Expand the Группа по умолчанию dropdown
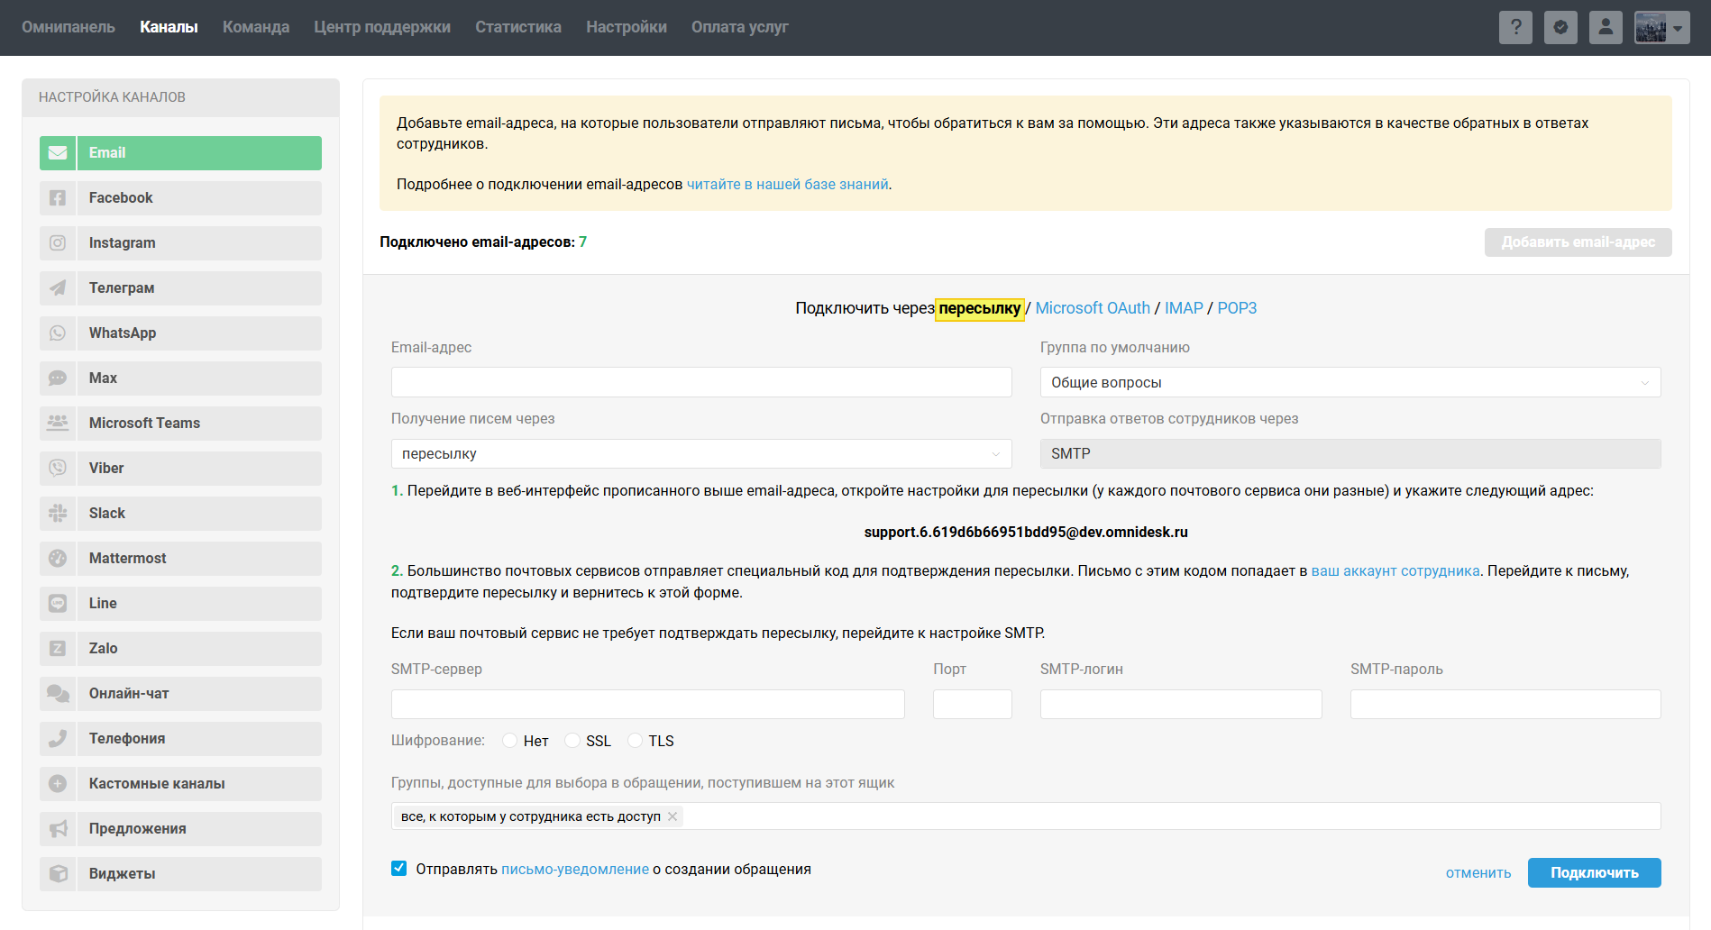The image size is (1711, 930). pyautogui.click(x=1350, y=382)
